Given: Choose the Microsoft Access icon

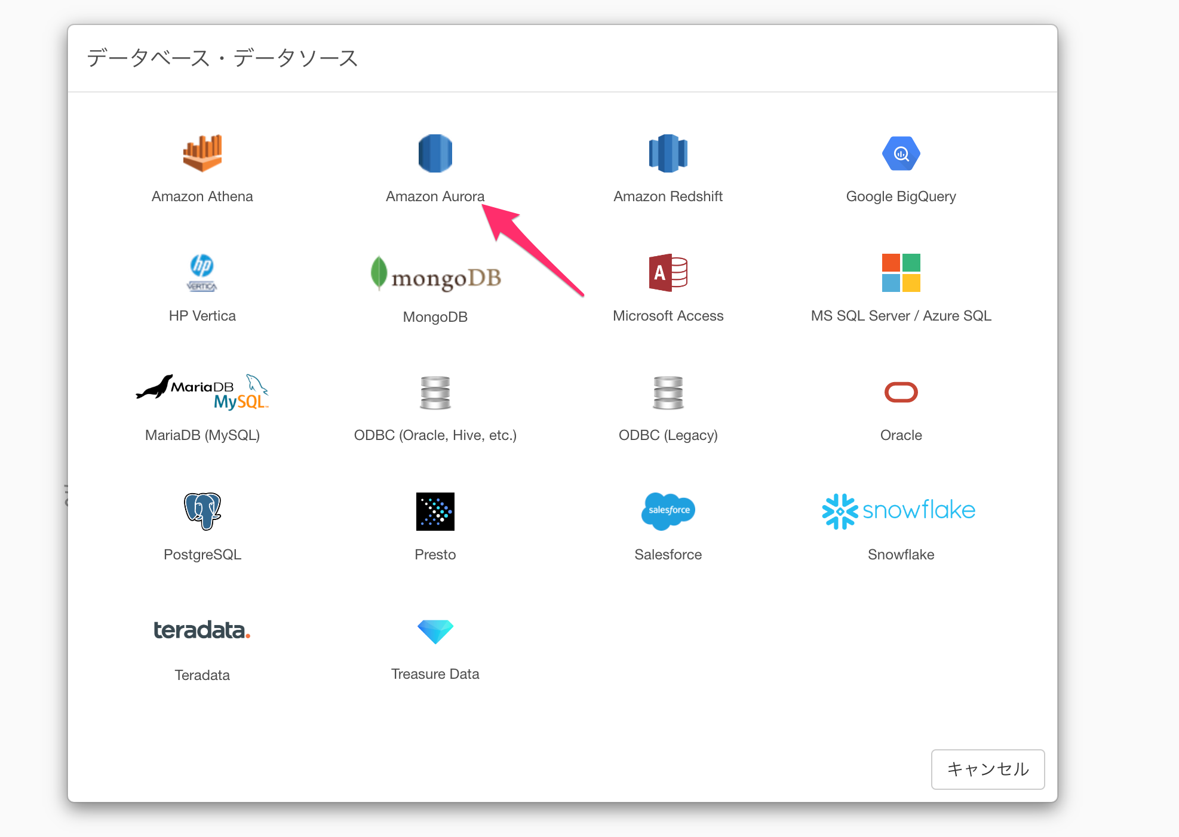Looking at the screenshot, I should (x=668, y=273).
